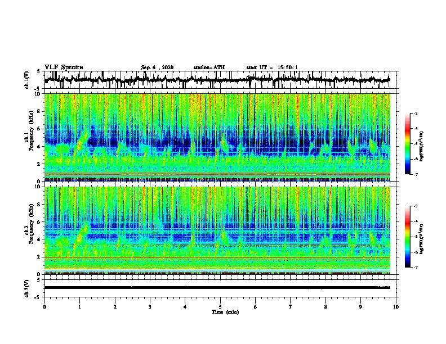Image resolution: width=446 pixels, height=344 pixels.
Task: Click the ch.1 spectrogram color scale bar
Action: pos(407,144)
